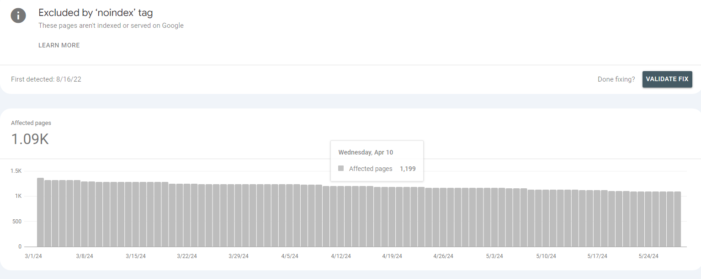Click the 1.09K affected pages total
This screenshot has height=279, width=701.
[30, 139]
